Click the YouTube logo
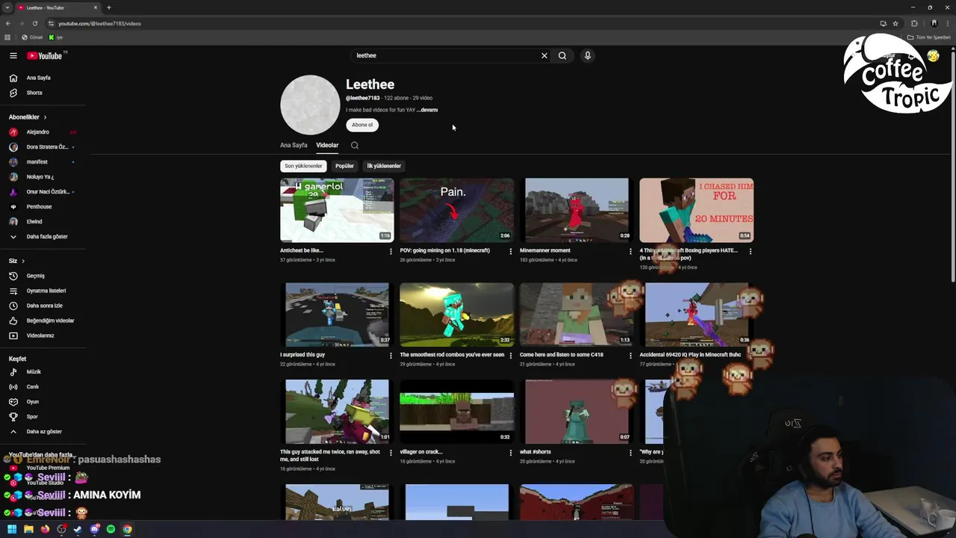The height and width of the screenshot is (538, 956). 45,55
